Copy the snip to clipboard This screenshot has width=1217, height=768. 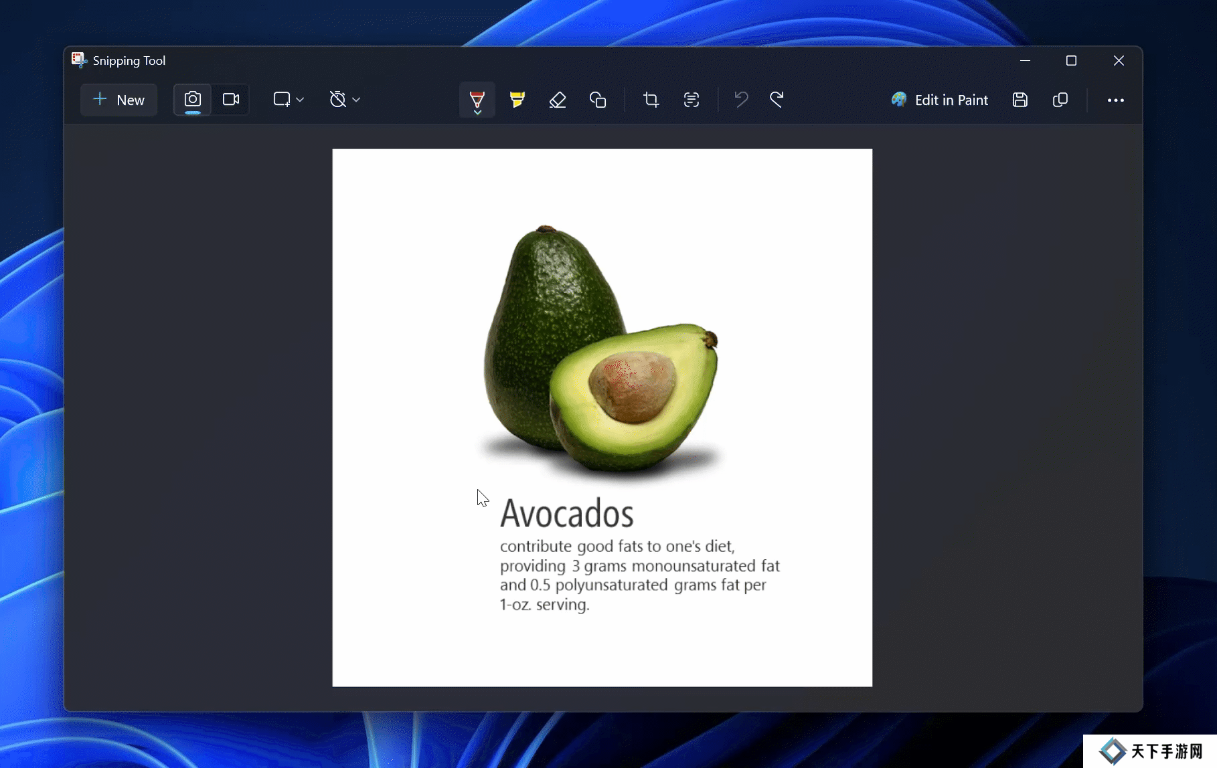pyautogui.click(x=1060, y=100)
